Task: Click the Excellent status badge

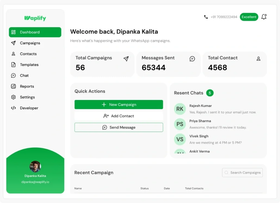Action: [249, 17]
